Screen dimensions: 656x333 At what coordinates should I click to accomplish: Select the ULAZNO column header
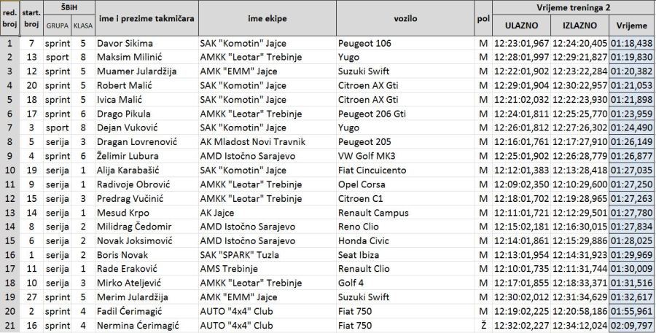pyautogui.click(x=521, y=26)
